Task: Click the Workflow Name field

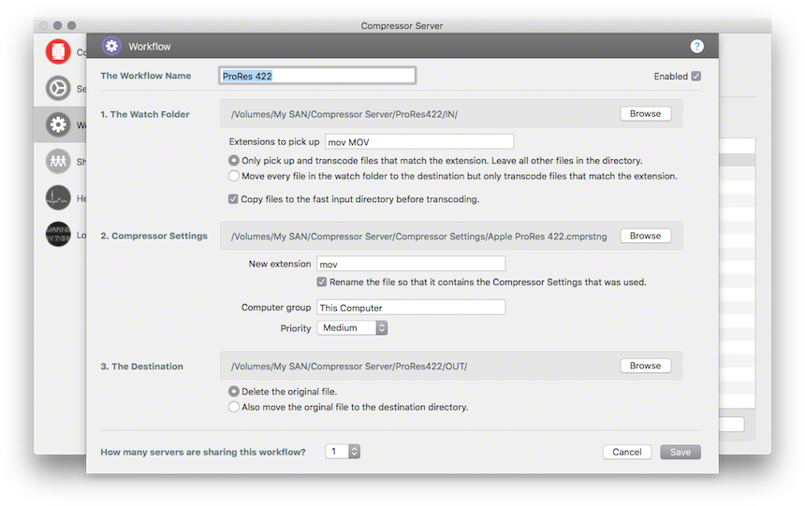Action: [317, 76]
